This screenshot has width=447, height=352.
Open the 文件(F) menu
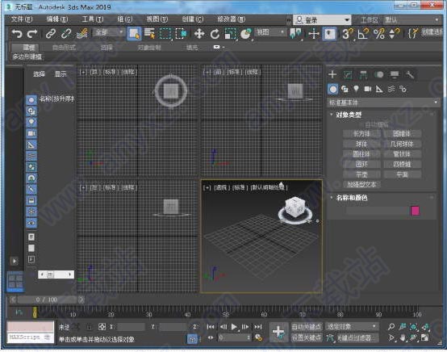point(21,19)
